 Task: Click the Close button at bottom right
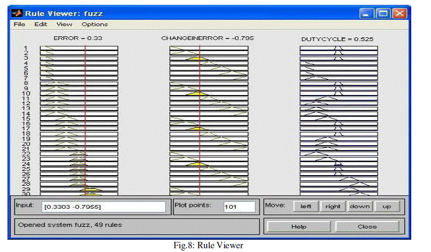(367, 226)
